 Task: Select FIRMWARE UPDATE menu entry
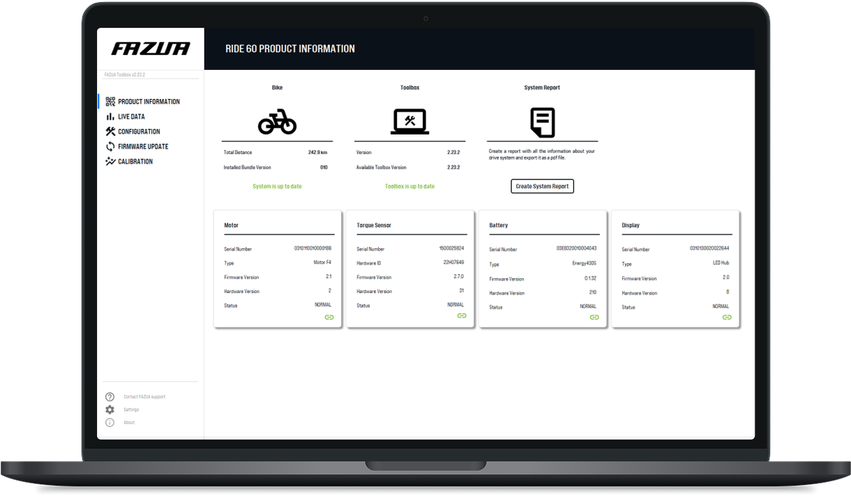(x=143, y=146)
